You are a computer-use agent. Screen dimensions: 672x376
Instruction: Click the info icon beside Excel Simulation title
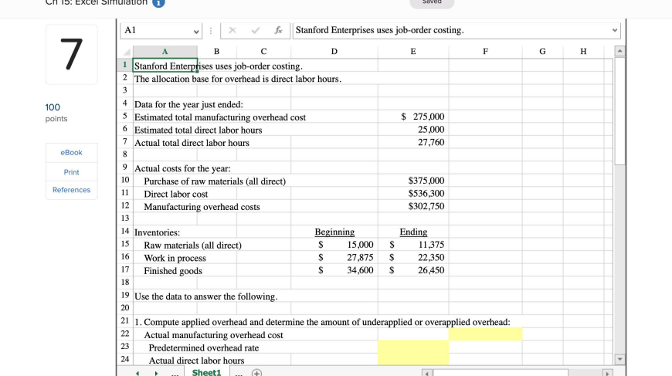[158, 2]
